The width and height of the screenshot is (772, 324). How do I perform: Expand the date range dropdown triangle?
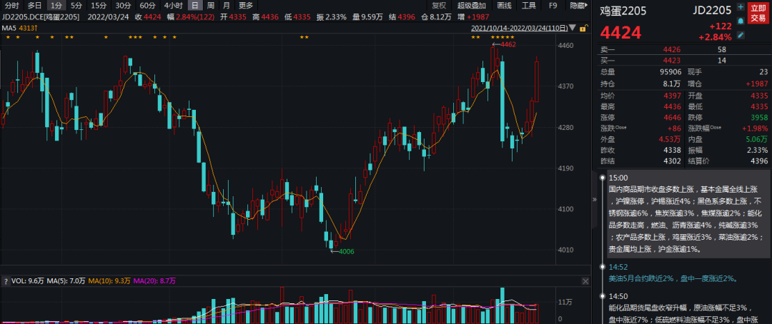[573, 29]
